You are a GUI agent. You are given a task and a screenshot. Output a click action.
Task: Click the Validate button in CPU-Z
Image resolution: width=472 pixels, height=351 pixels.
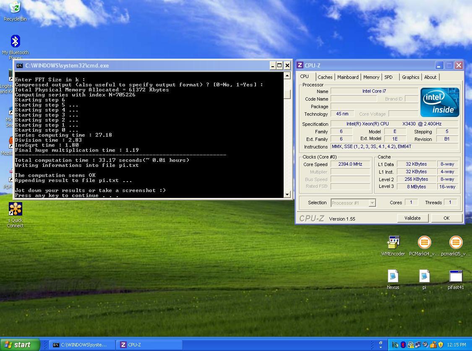412,218
